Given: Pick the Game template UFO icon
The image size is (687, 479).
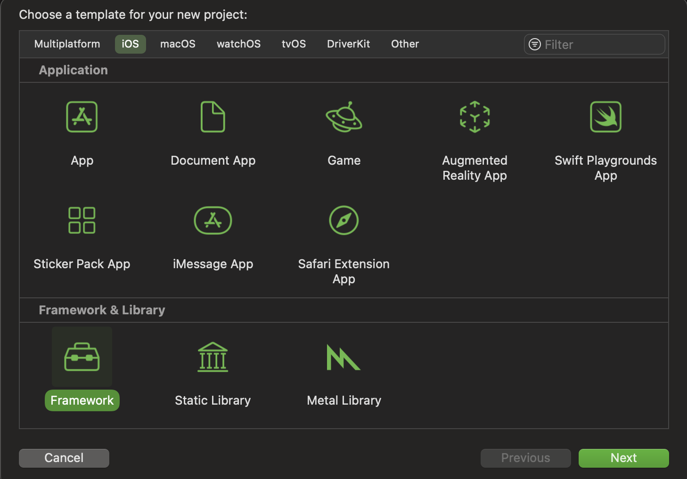Looking at the screenshot, I should click(x=344, y=117).
